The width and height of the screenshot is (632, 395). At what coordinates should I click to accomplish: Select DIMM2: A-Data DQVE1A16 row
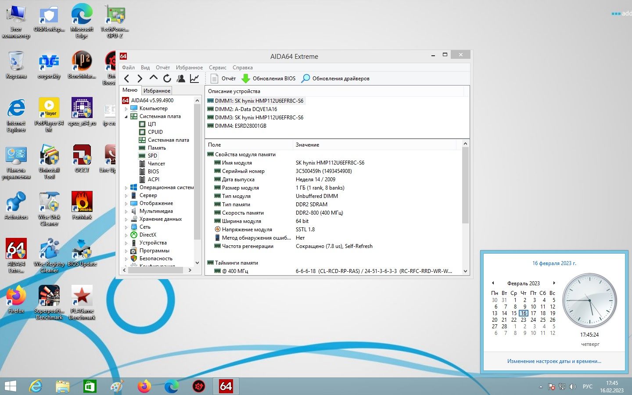point(242,109)
